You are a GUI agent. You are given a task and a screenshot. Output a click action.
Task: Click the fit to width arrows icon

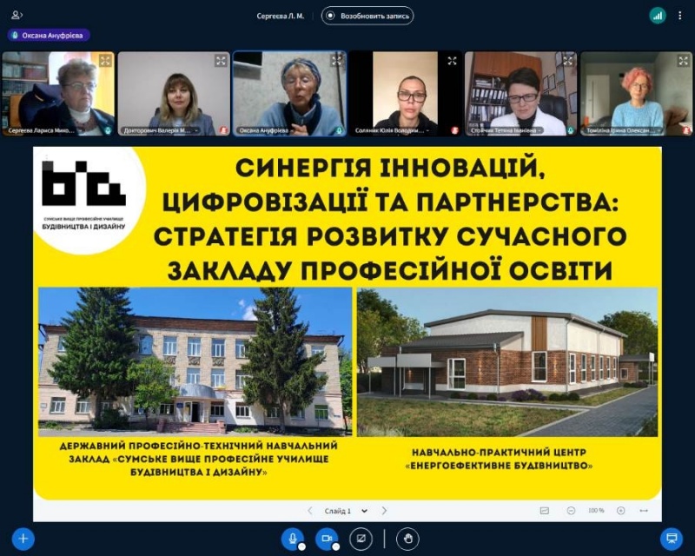coord(644,511)
